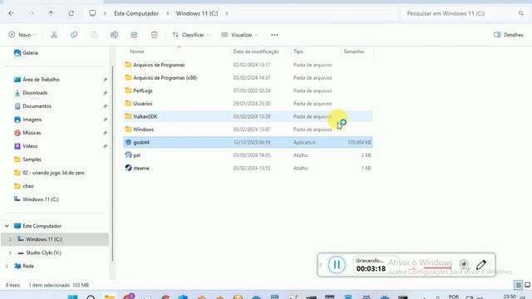532x299 pixels.
Task: Click the Share icon in toolbar
Action: (x=134, y=35)
